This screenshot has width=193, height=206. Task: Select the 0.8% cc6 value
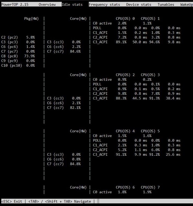pyautogui.click(x=76, y=159)
